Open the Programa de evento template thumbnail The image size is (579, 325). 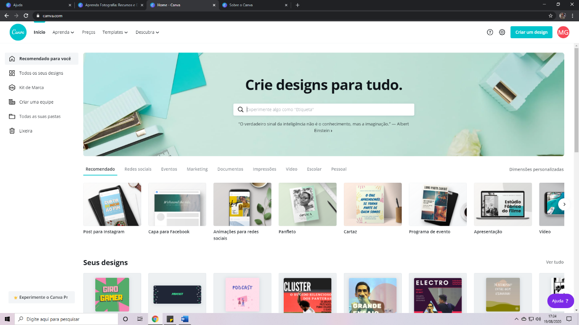coord(438,205)
